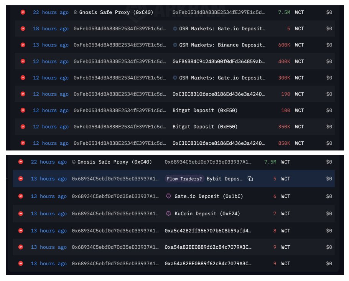Click the red chain icon on the 850K WCT row
The height and width of the screenshot is (281, 349).
click(23, 143)
